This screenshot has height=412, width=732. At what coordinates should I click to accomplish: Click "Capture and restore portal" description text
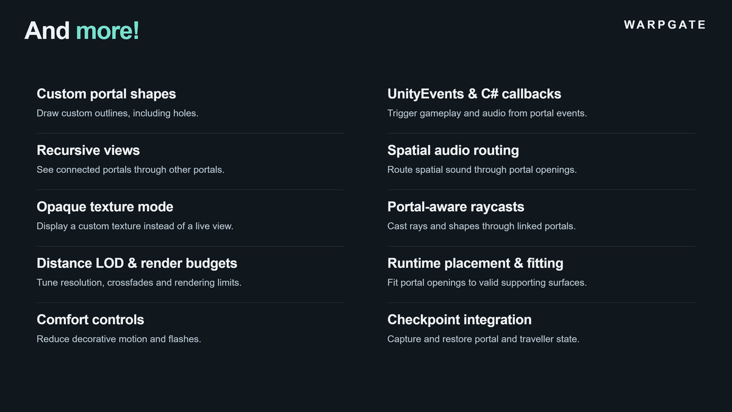(x=483, y=339)
